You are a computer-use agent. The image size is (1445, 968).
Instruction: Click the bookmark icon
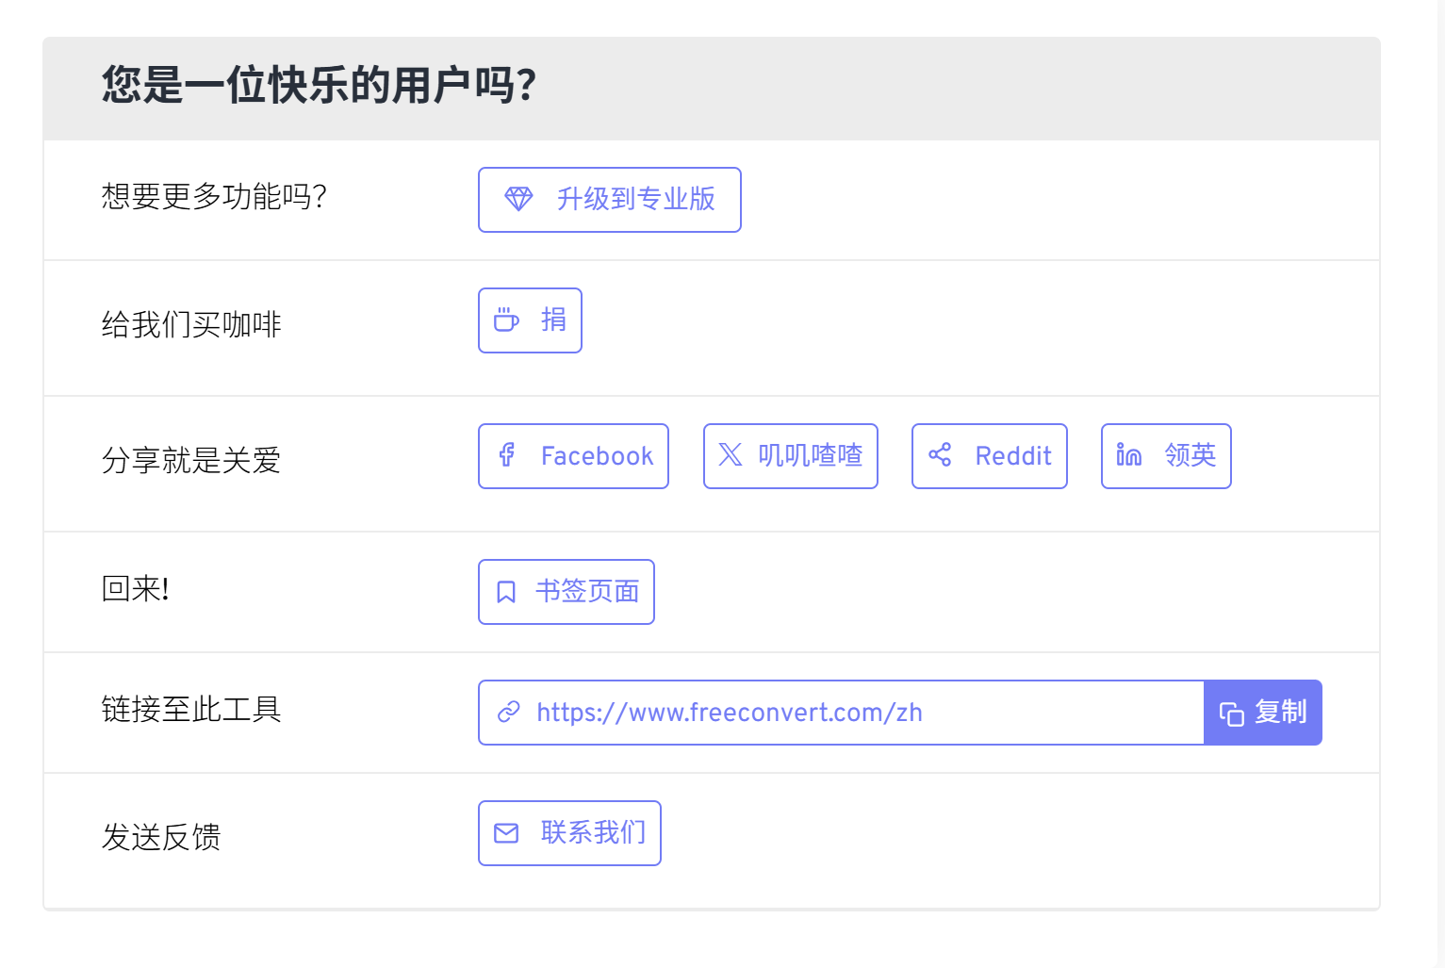506,592
